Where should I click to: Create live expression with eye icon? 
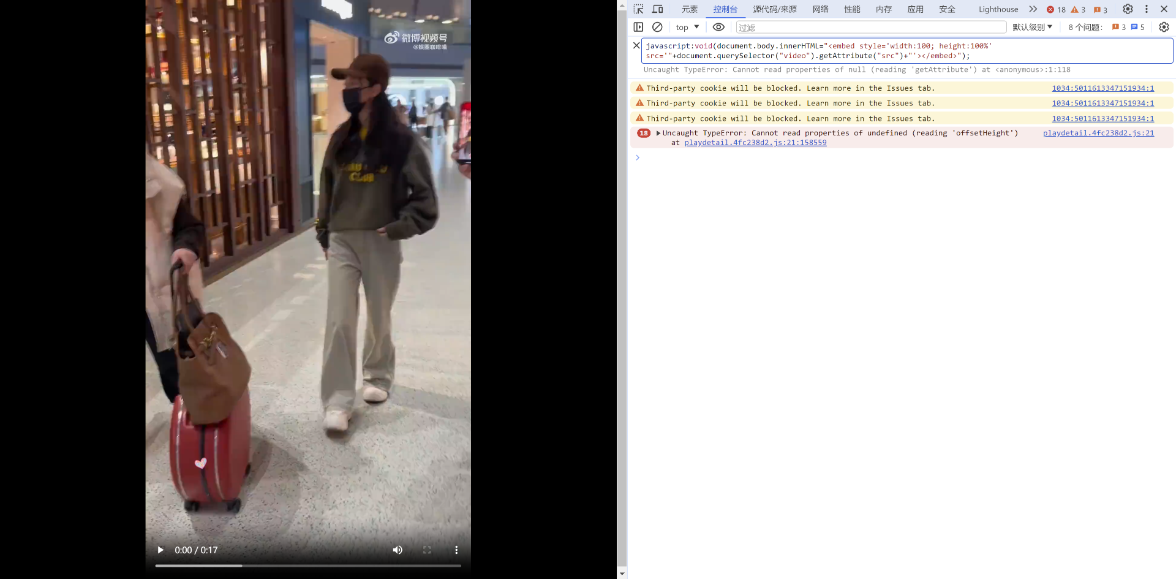(718, 27)
